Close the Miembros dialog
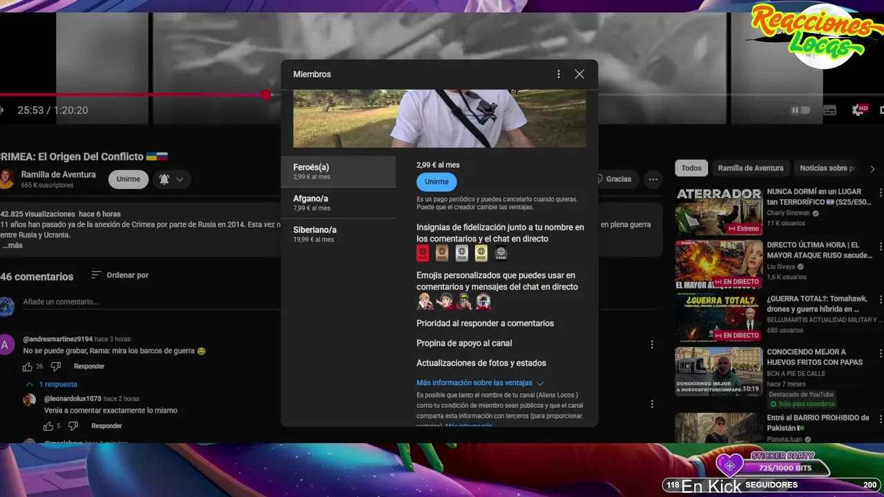Viewport: 884px width, 497px height. coord(579,74)
